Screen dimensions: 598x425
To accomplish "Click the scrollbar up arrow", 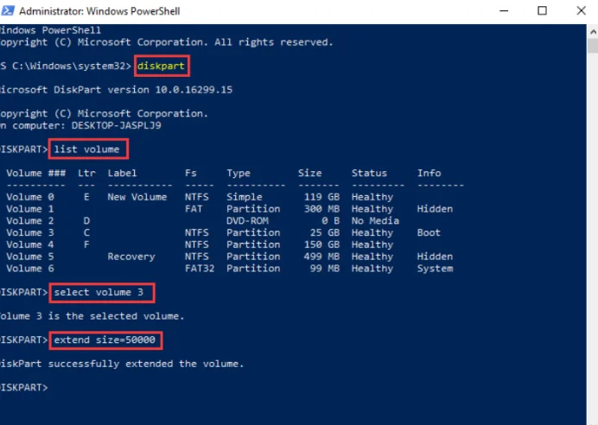I will click(593, 32).
